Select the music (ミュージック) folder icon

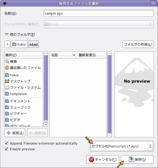coord(7,107)
